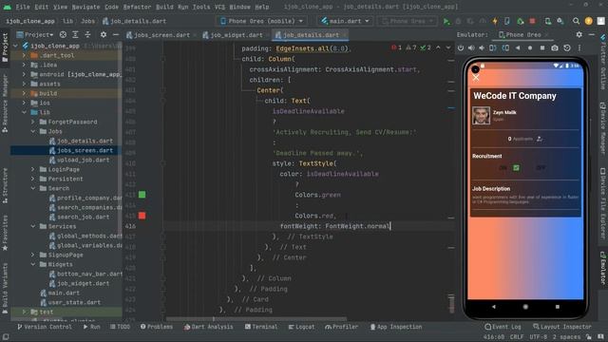
Task: Expand the LoginPage folder
Action: click(33, 169)
